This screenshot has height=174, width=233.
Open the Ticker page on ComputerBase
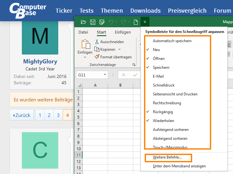pos(64,11)
